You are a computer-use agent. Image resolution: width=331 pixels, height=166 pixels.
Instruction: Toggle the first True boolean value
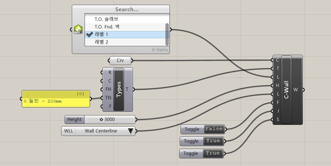[213, 141]
